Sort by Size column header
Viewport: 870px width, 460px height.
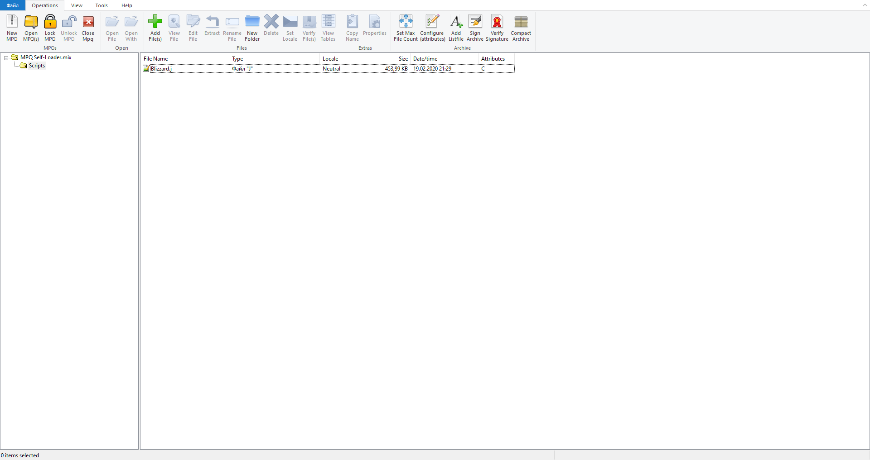[388, 59]
